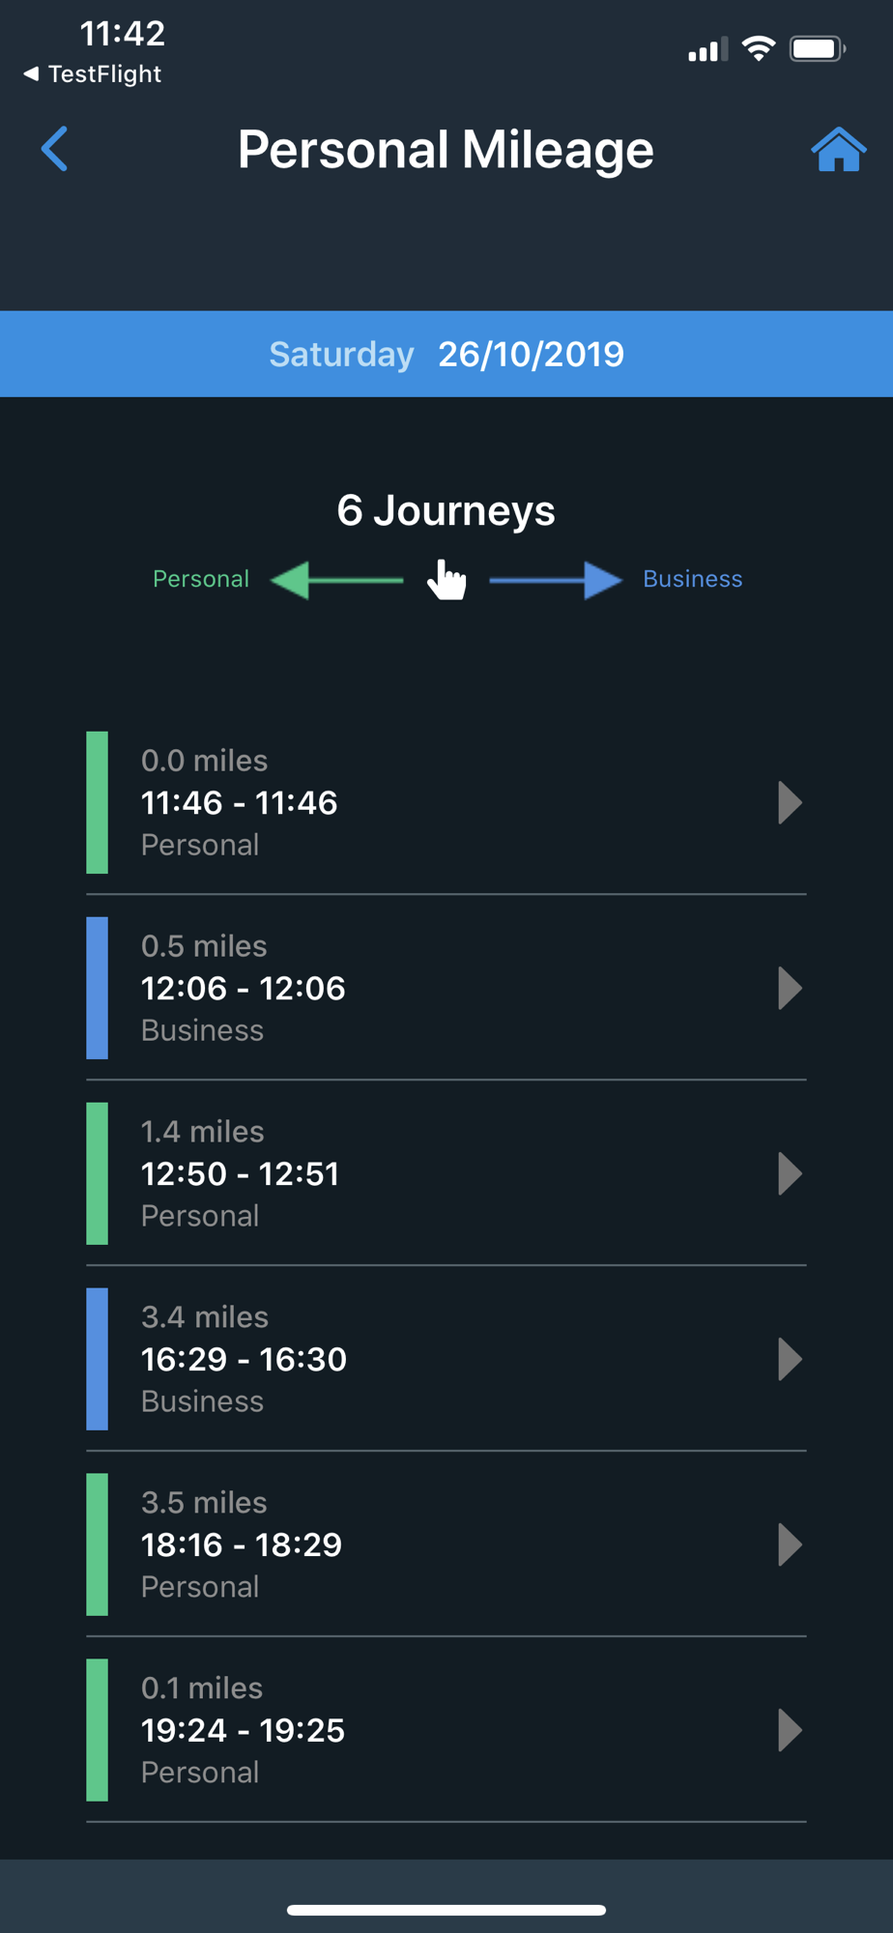Expand the 16:29 - 16:30 journey arrow
Image resolution: width=893 pixels, height=1933 pixels.
point(791,1359)
